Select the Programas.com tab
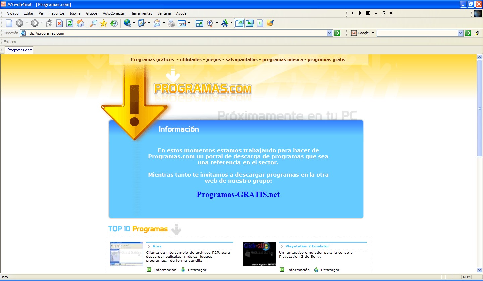This screenshot has height=281, width=483. [19, 50]
